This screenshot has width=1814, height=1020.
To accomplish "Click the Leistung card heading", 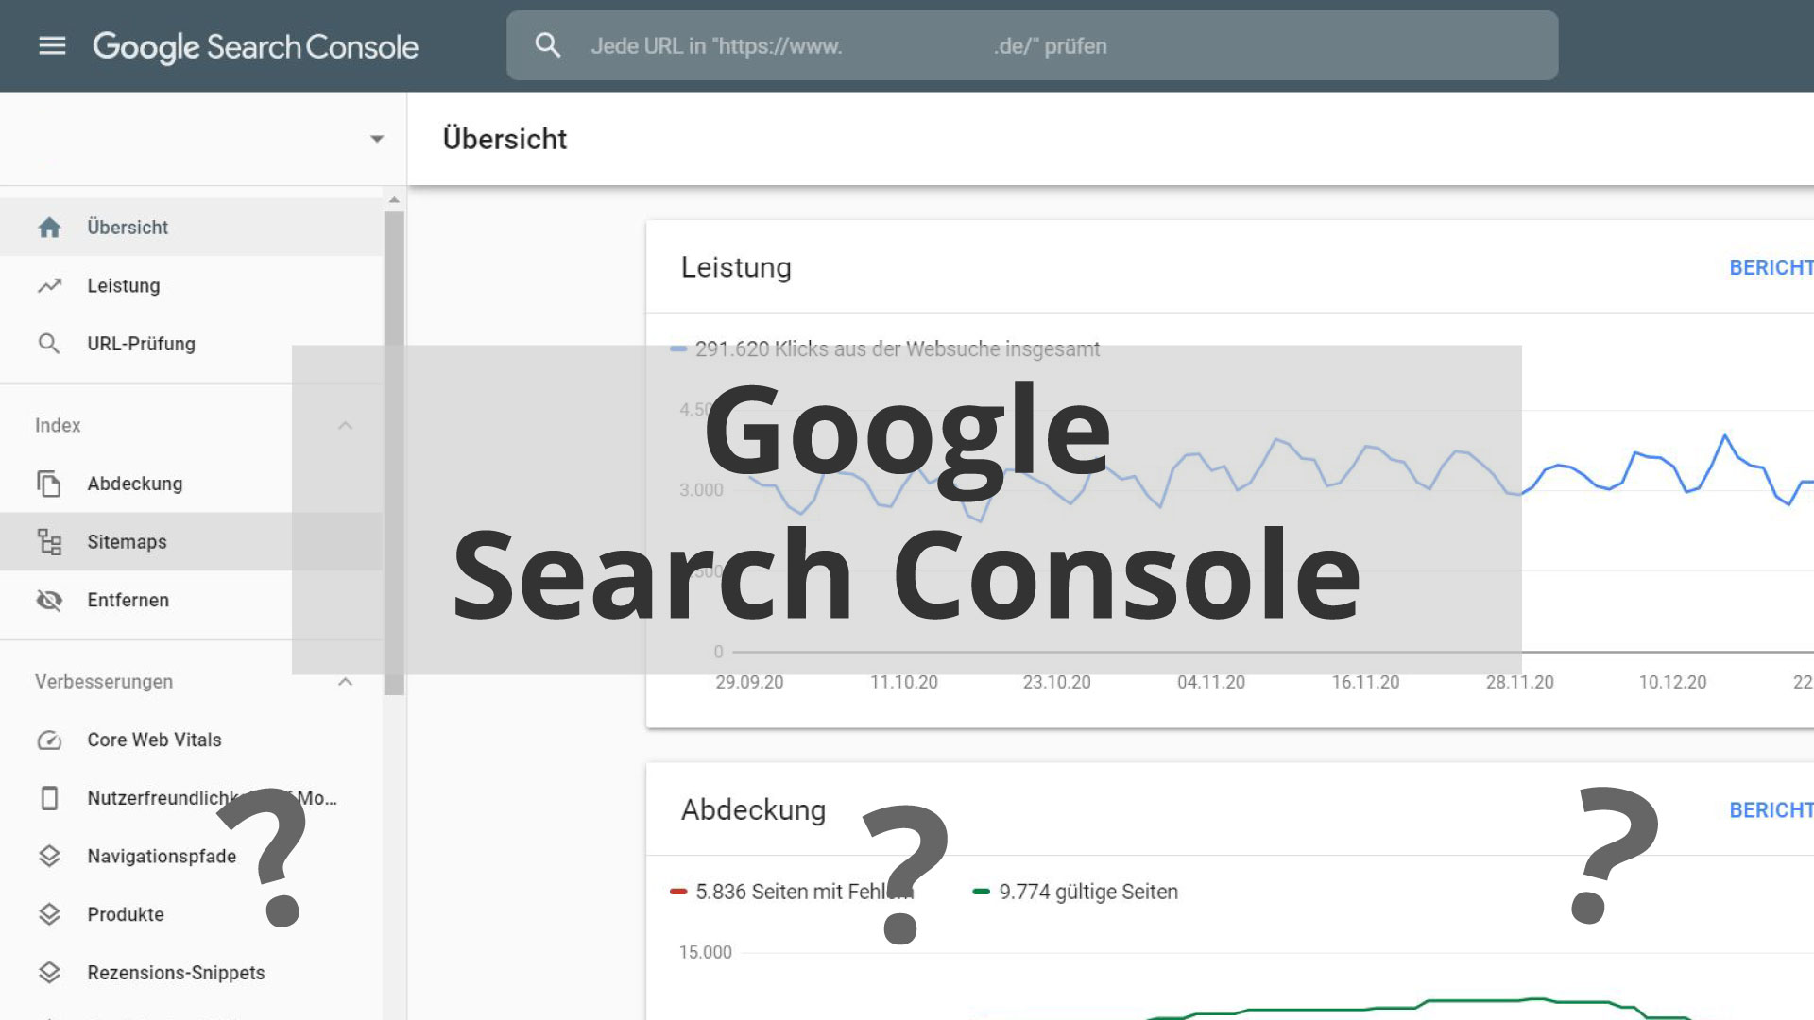I will [x=736, y=268].
